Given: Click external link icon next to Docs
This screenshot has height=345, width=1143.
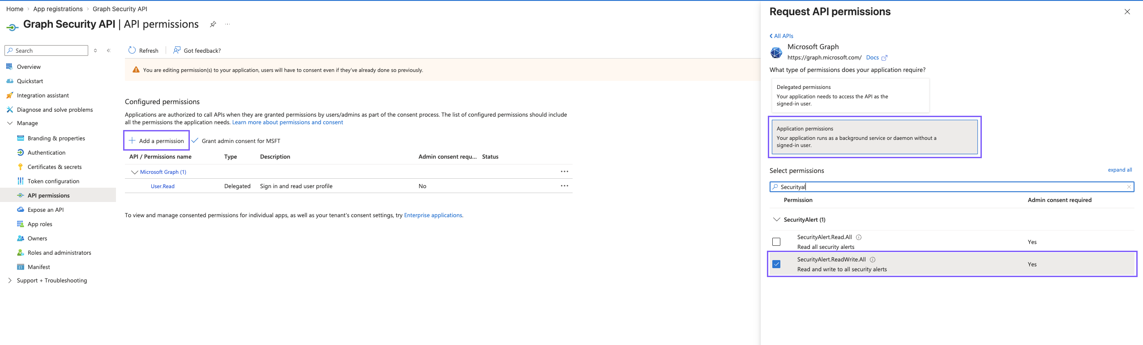Looking at the screenshot, I should pyautogui.click(x=884, y=58).
